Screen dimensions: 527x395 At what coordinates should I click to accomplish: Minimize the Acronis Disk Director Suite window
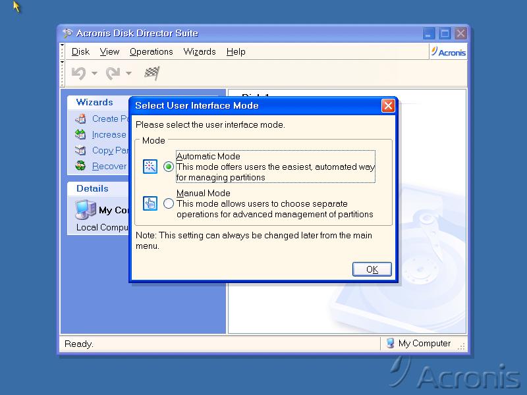tap(429, 34)
